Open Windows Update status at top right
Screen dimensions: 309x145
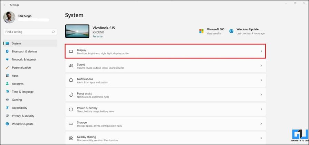tap(247, 31)
